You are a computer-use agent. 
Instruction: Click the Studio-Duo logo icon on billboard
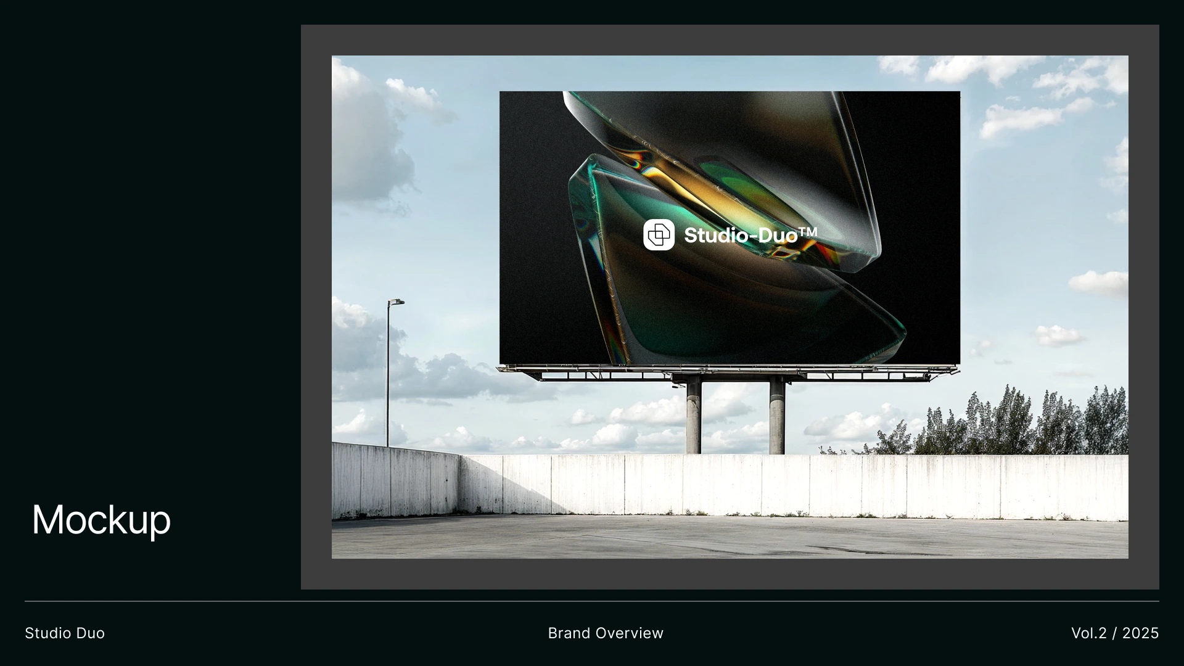click(x=659, y=235)
